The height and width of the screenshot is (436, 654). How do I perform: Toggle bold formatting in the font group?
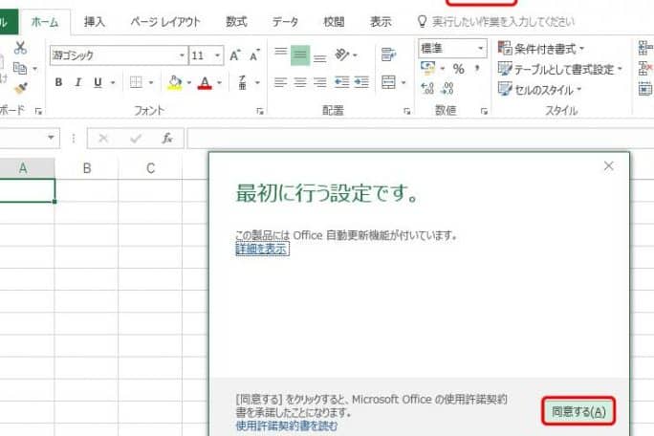[59, 83]
